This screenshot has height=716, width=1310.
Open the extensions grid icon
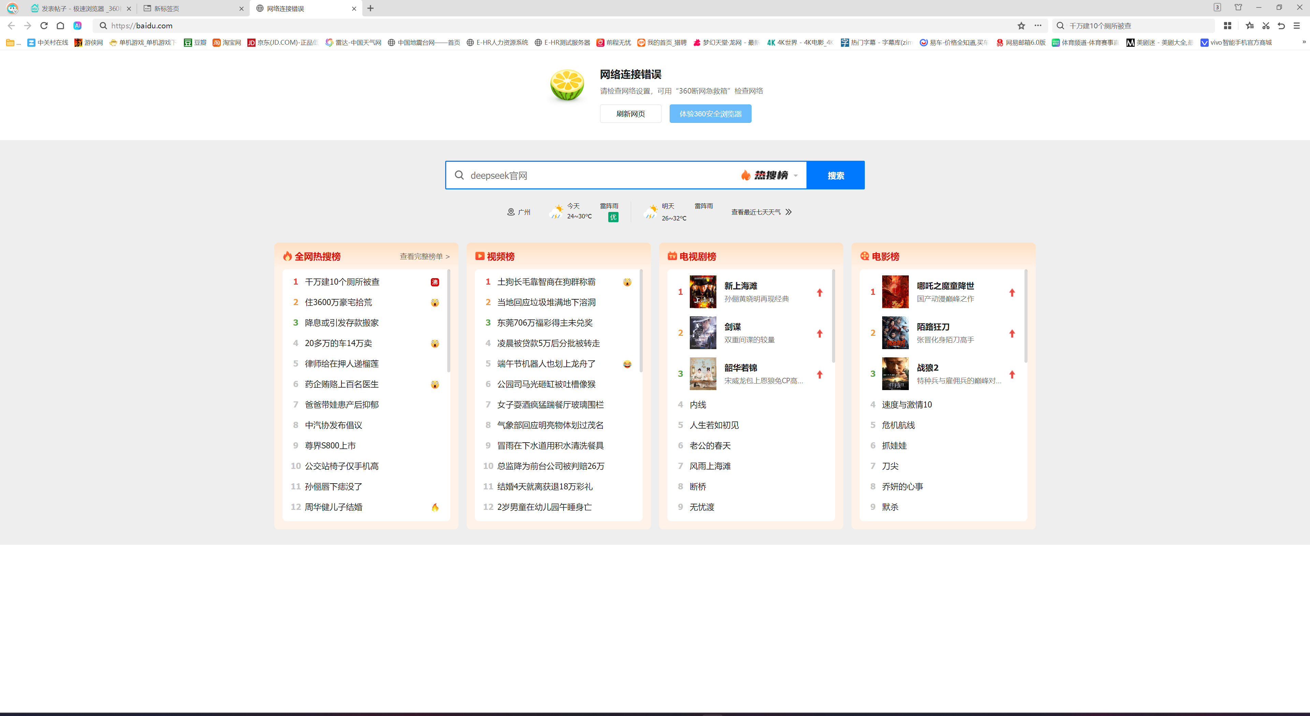coord(1227,26)
